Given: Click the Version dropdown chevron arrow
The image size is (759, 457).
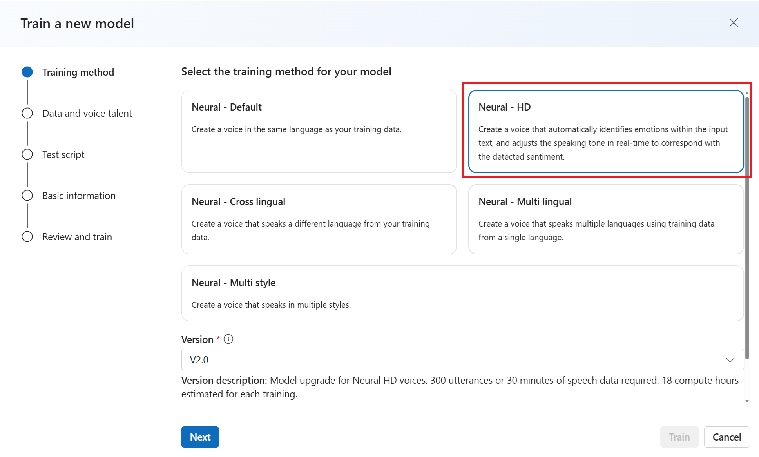Looking at the screenshot, I should (730, 360).
